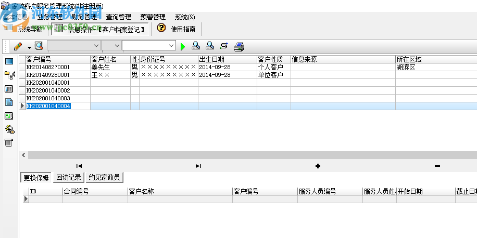This screenshot has width=477, height=238.
Task: Click the magnifier-minus remove filter icon
Action: 210,46
